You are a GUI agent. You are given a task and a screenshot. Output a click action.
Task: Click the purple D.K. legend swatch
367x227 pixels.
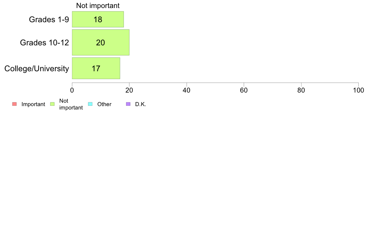click(128, 104)
